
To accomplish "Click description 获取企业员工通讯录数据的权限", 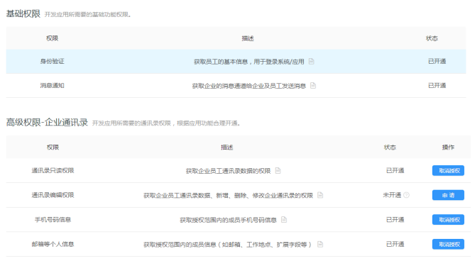I will click(x=228, y=171).
